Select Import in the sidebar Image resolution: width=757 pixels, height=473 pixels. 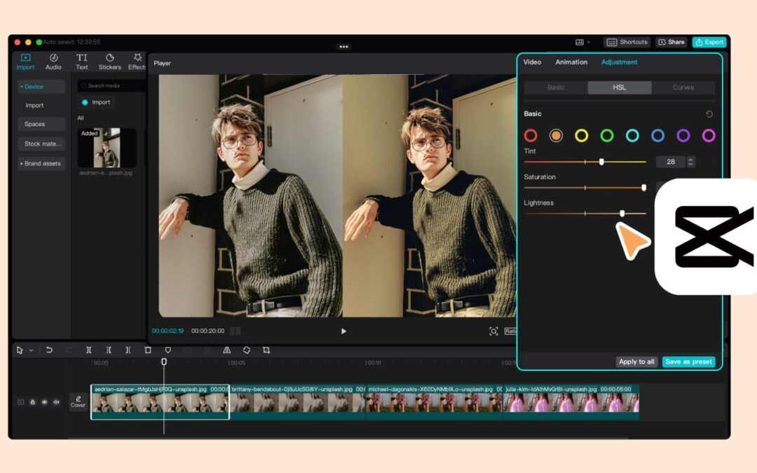34,105
